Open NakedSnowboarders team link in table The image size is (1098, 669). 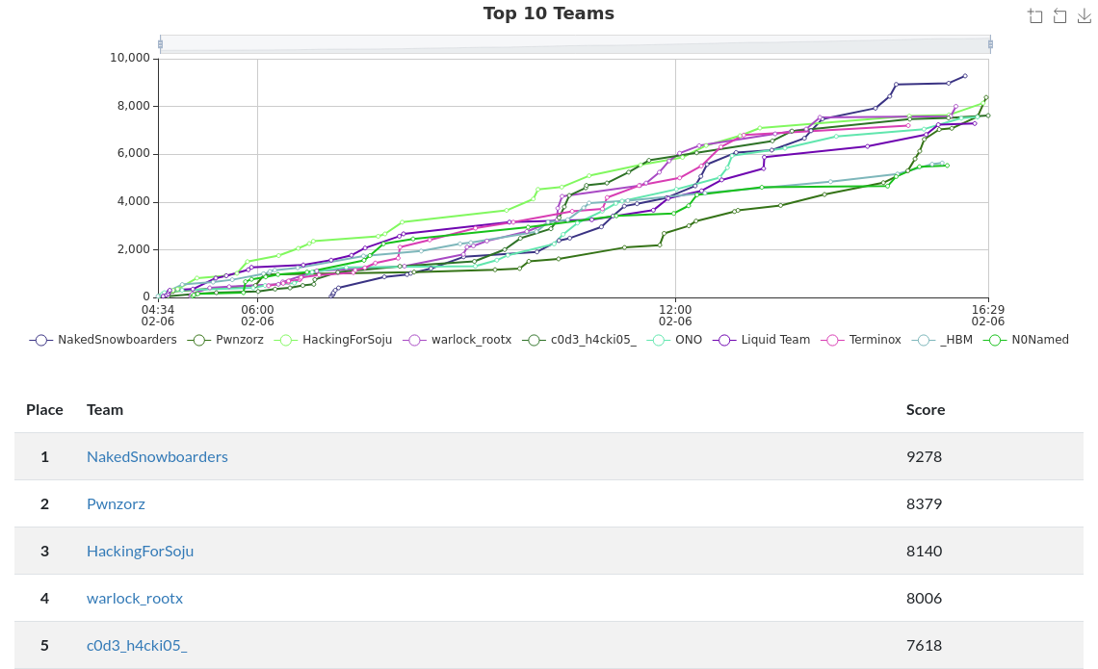click(157, 457)
